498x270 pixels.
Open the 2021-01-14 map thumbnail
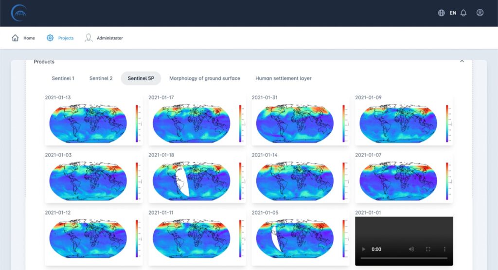[x=301, y=181]
